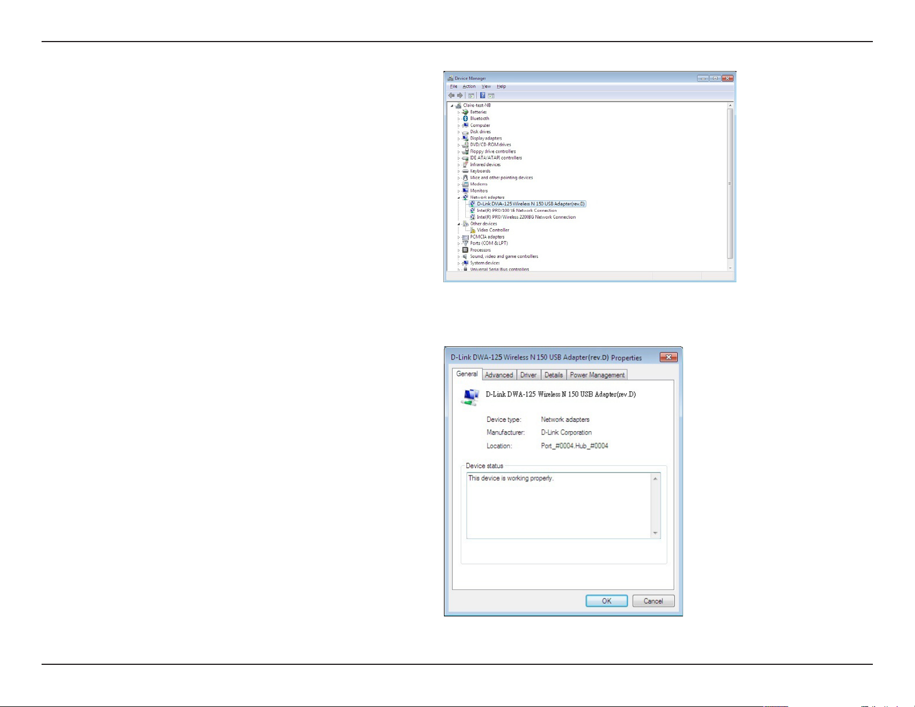Screen dimensions: 915x707
Task: Expand the Disk drives node
Action: [459, 132]
